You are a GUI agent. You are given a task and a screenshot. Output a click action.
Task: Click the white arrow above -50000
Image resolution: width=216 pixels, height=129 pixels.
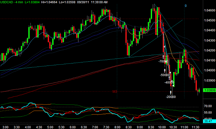[165, 71]
